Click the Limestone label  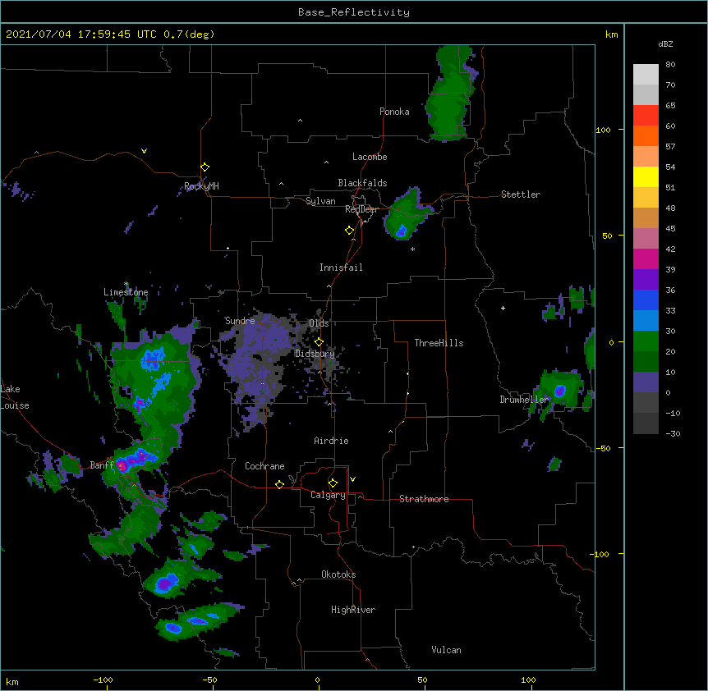point(126,292)
